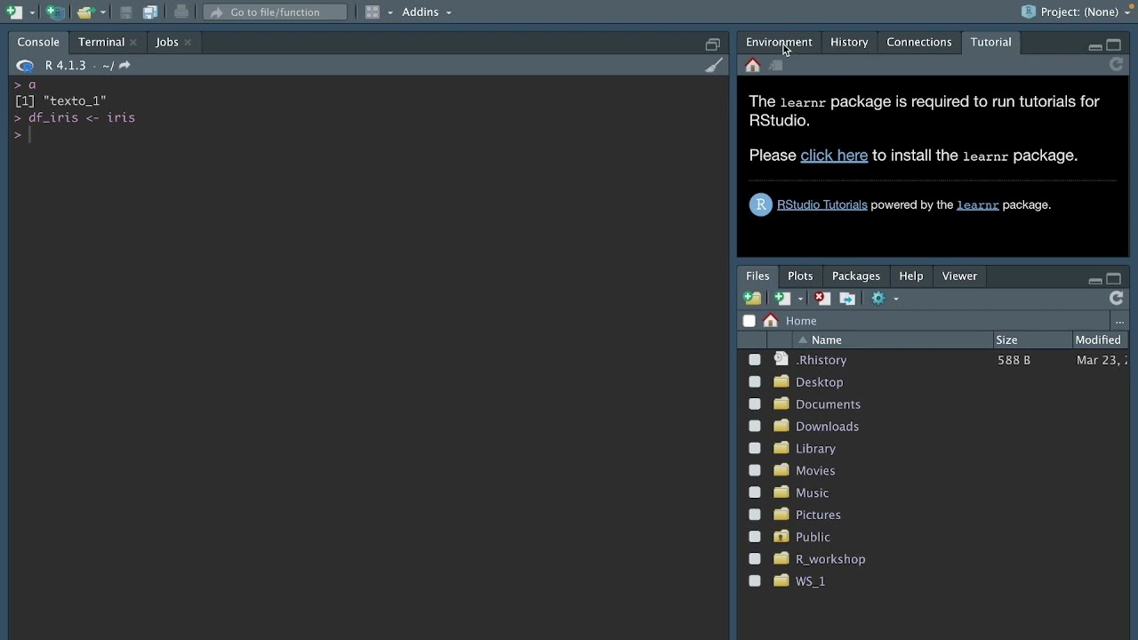The image size is (1138, 640).
Task: Click the Print icon in main toolbar
Action: 180,12
